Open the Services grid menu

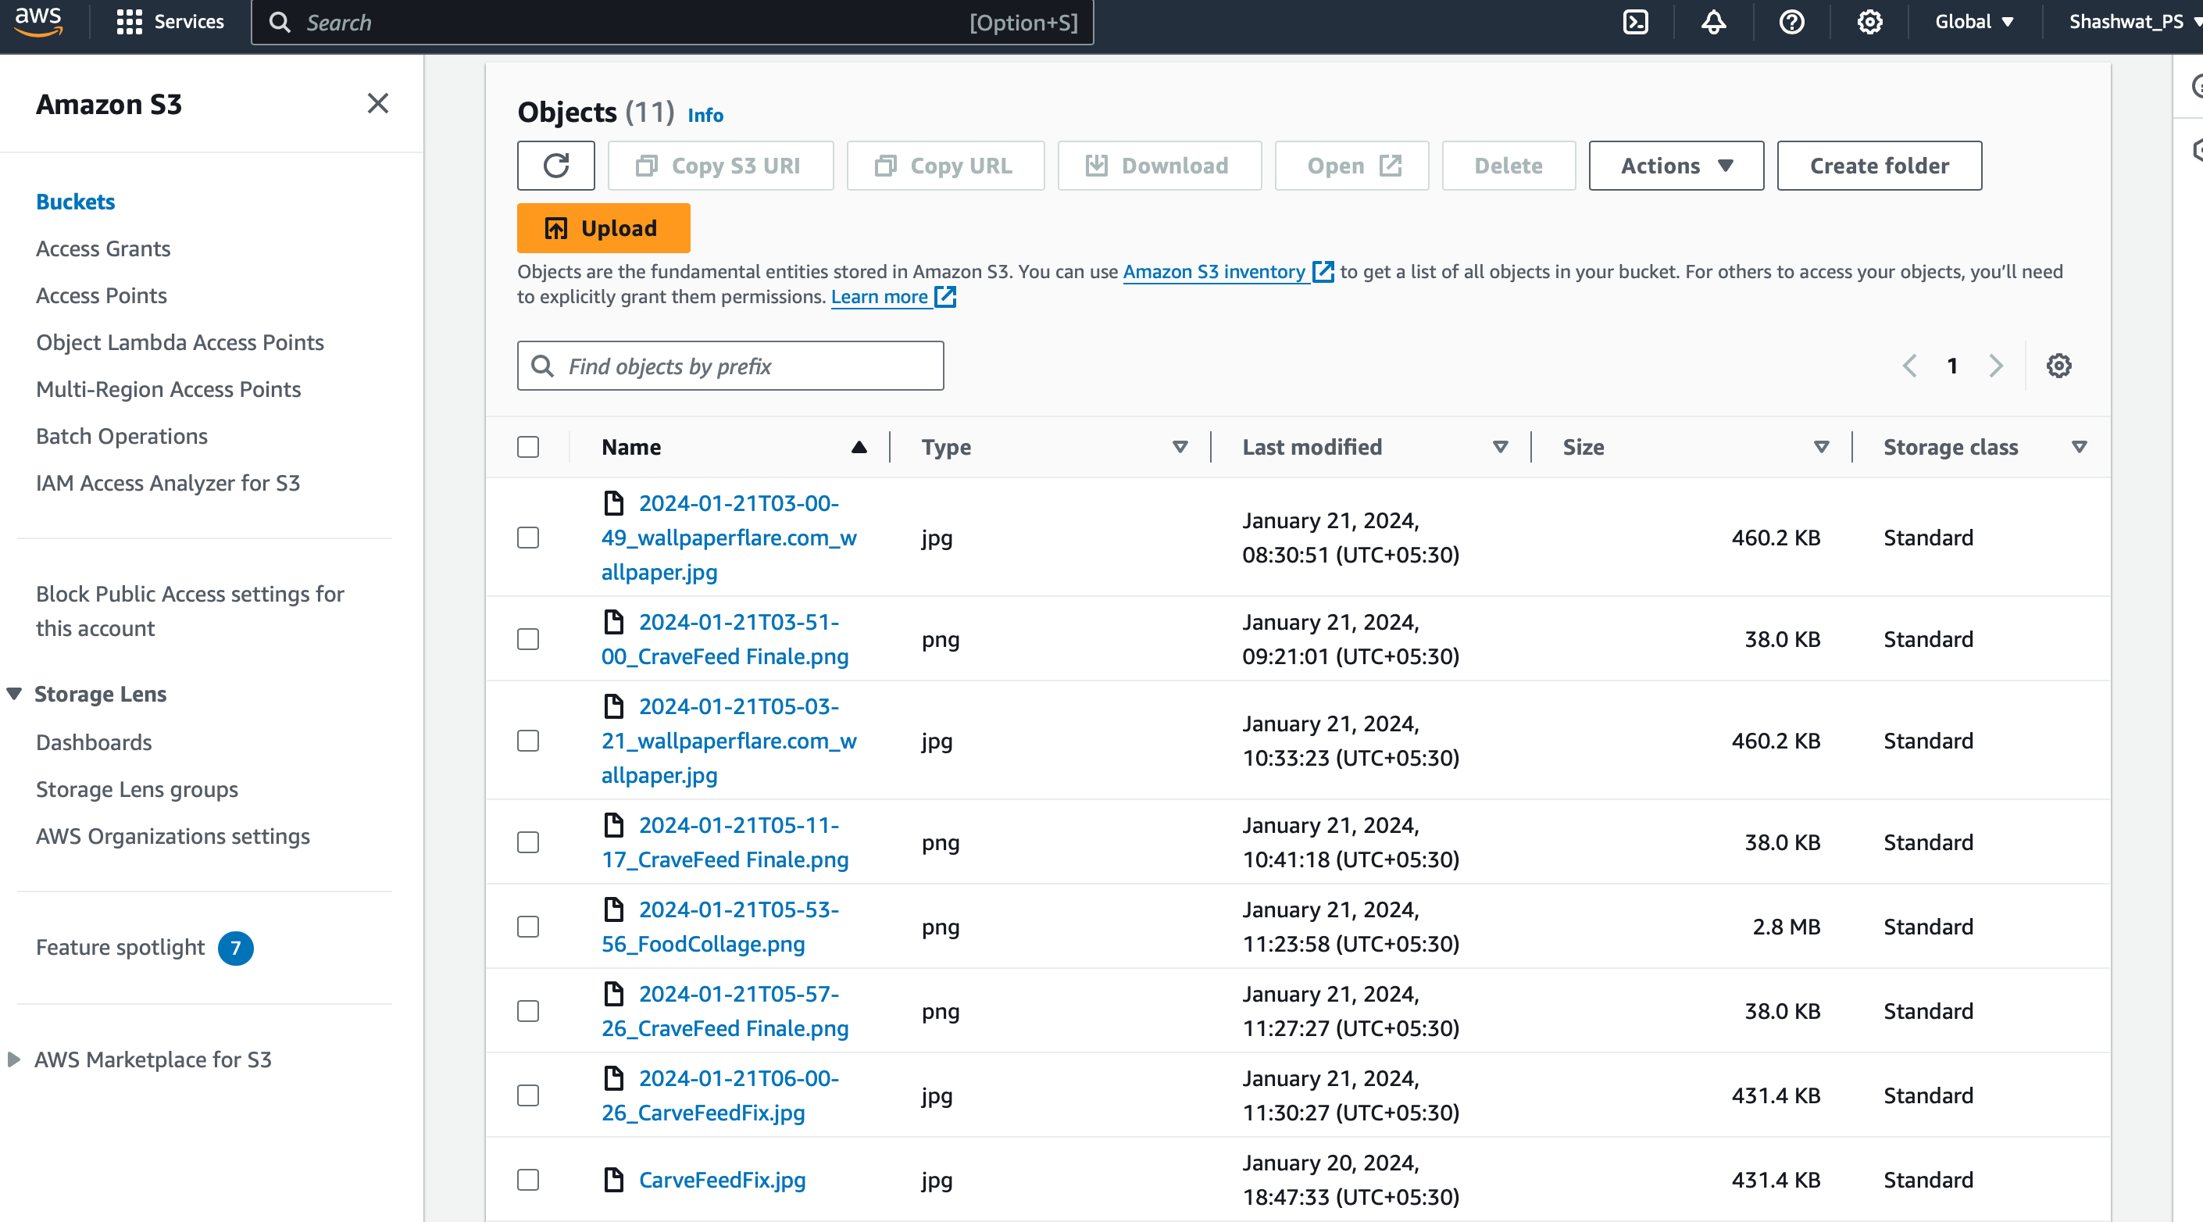(170, 22)
